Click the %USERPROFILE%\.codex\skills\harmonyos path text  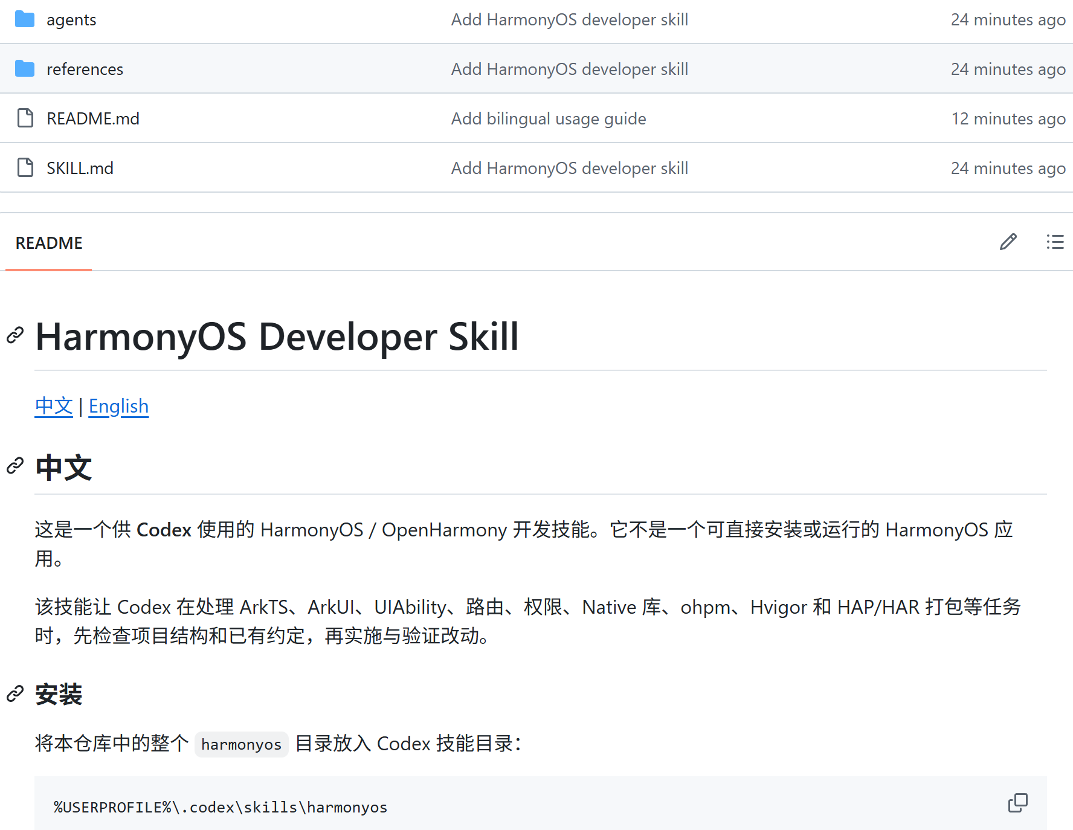(221, 807)
